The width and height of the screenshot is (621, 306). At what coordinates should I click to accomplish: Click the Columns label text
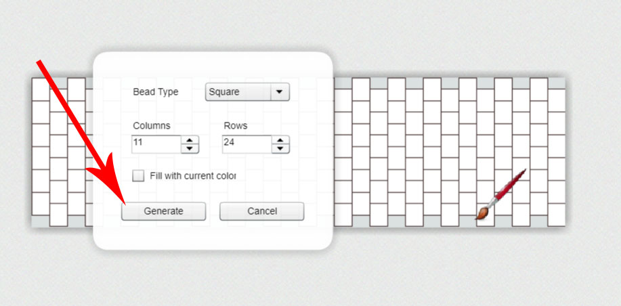point(152,125)
